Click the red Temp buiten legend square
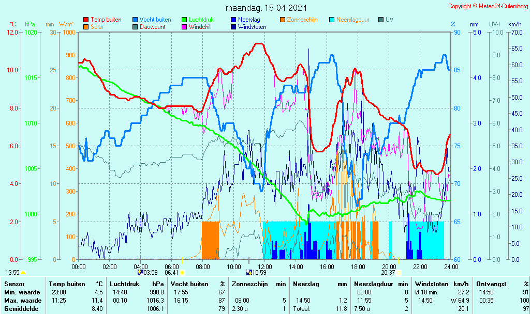The image size is (531, 314). point(86,20)
